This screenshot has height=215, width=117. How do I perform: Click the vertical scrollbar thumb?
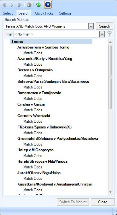(x=110, y=77)
